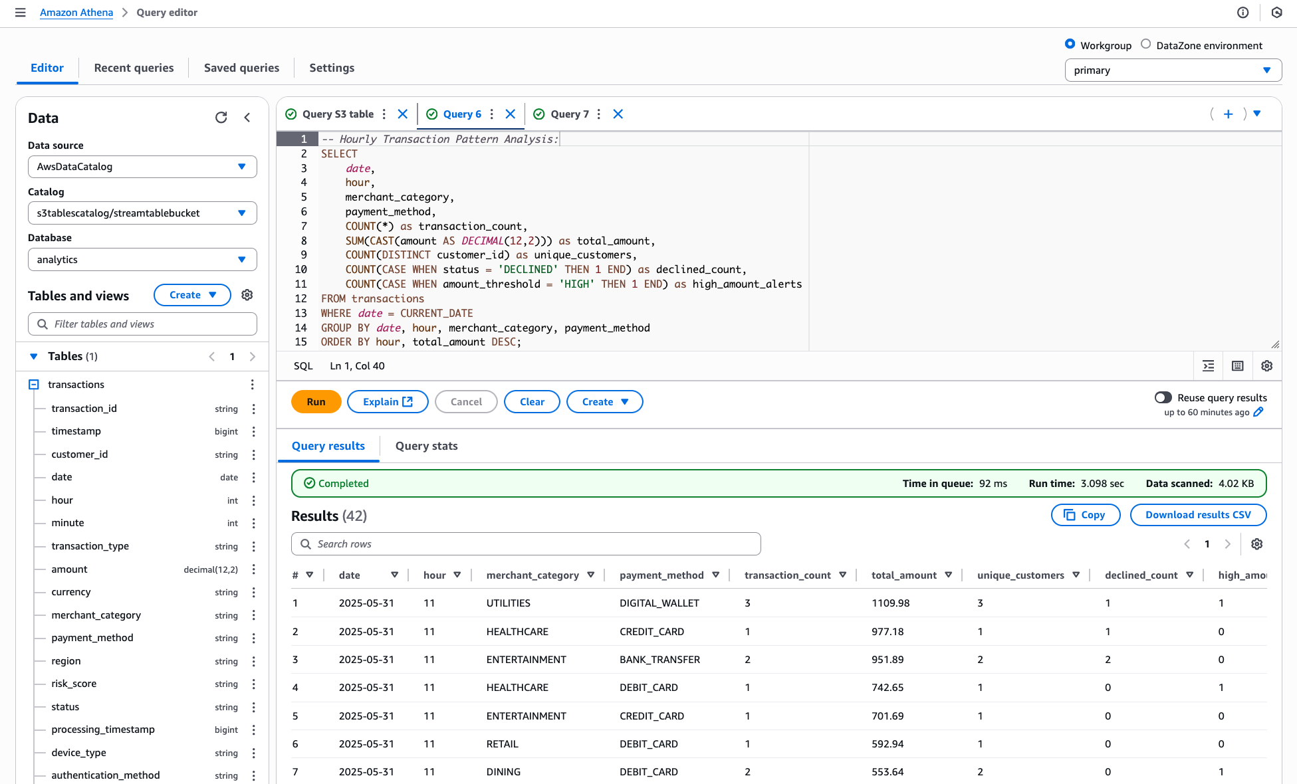Viewport: 1297px width, 784px height.
Task: Open the Saved queries tab
Action: coord(241,68)
